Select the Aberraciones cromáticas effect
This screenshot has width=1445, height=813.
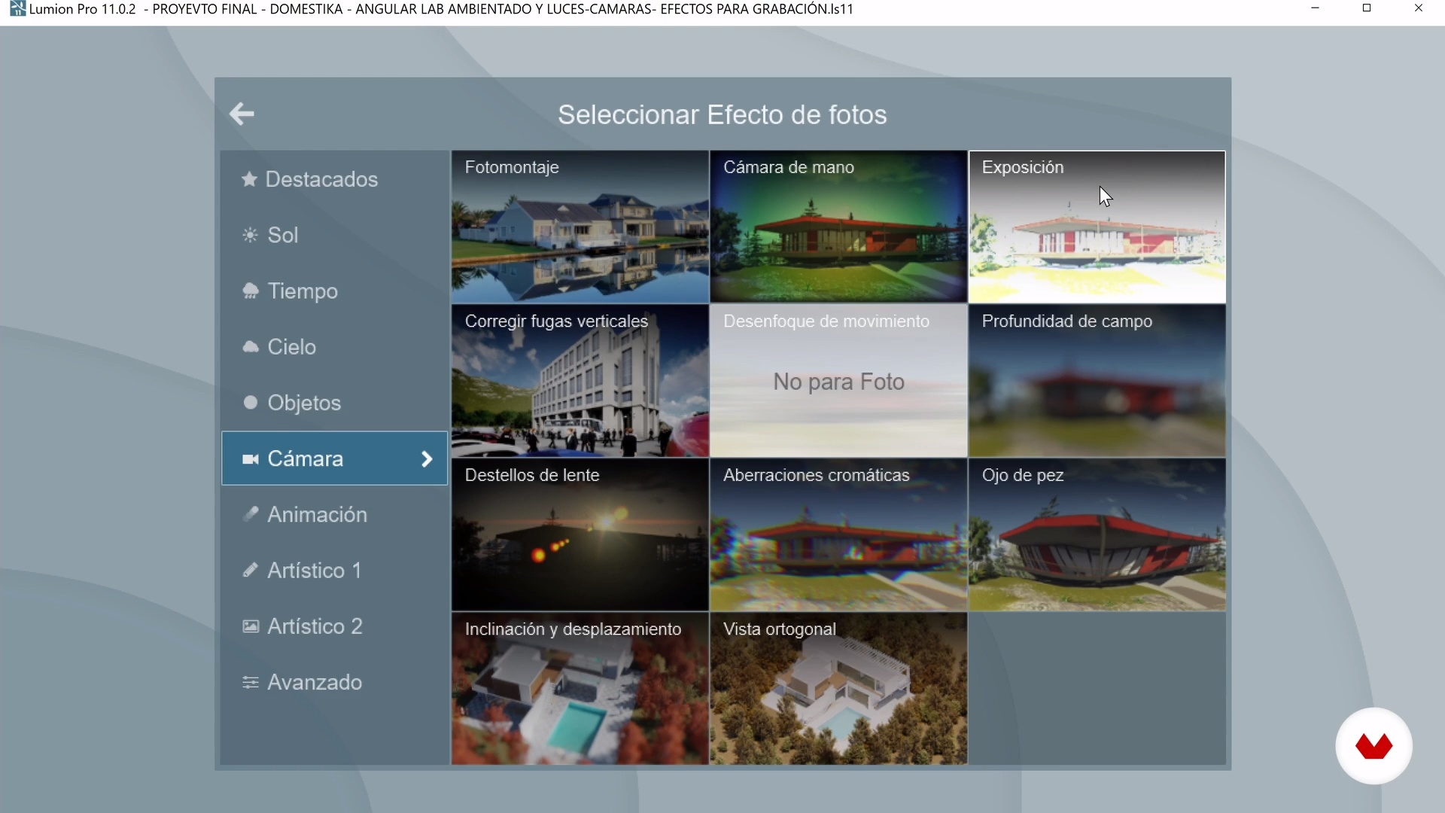point(838,535)
